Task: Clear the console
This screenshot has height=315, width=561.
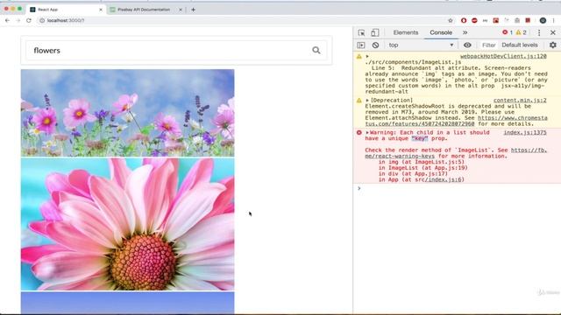Action: point(375,45)
